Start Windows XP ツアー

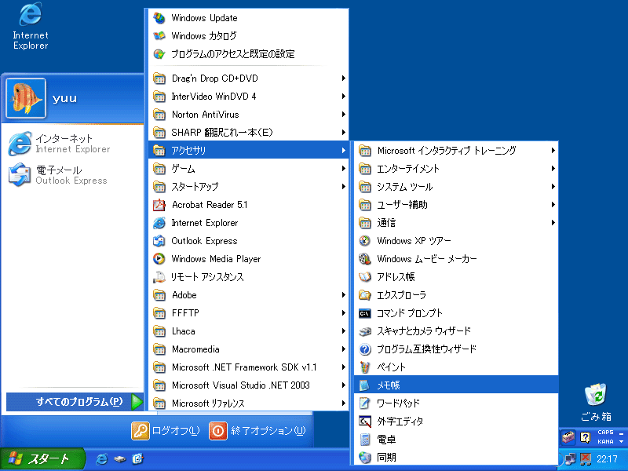pyautogui.click(x=456, y=241)
